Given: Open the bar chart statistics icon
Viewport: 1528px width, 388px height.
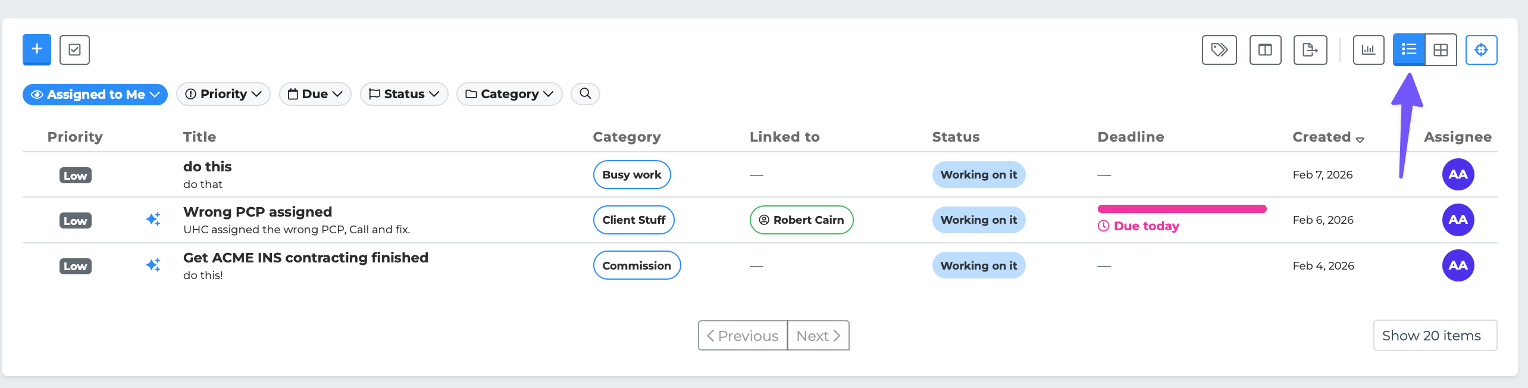Looking at the screenshot, I should 1369,49.
